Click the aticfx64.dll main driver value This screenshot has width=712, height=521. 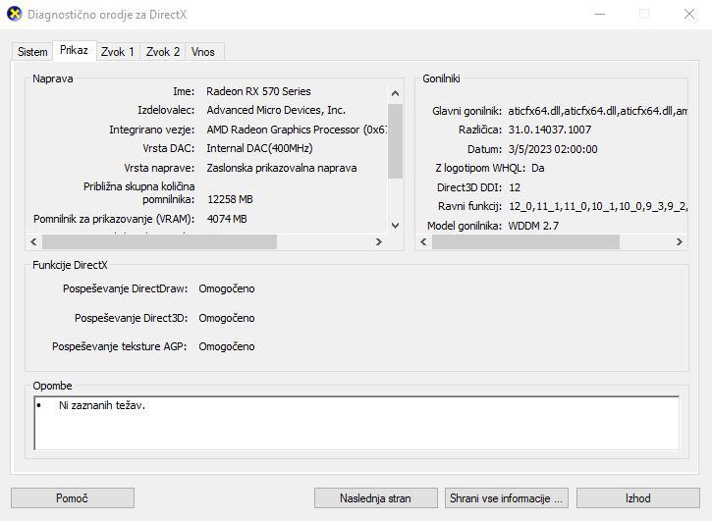[x=597, y=111]
